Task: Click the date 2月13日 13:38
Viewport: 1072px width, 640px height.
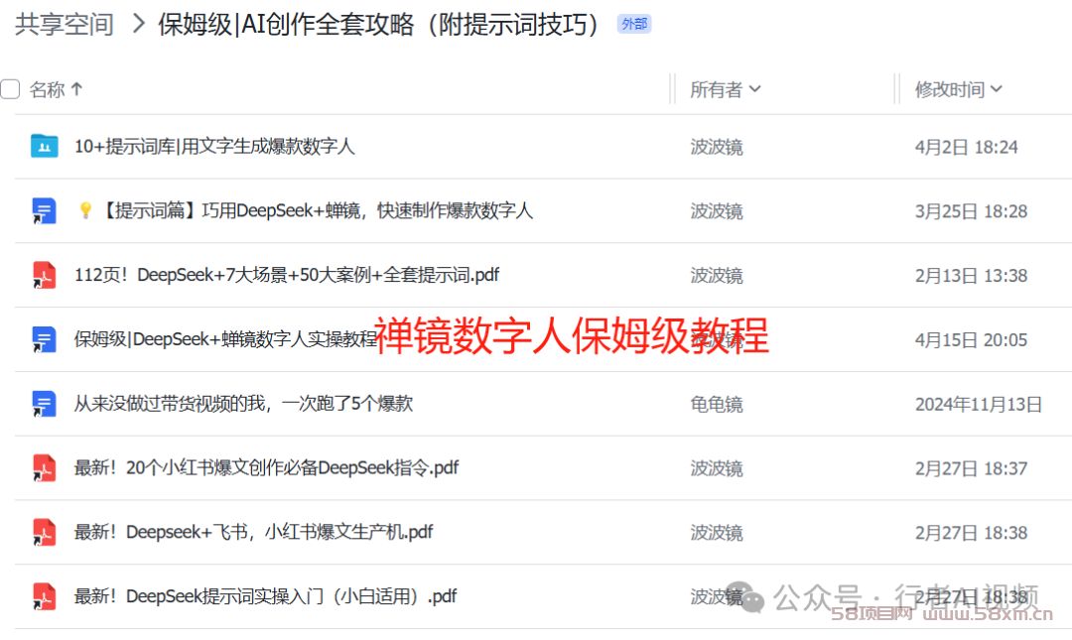Action: tap(971, 276)
